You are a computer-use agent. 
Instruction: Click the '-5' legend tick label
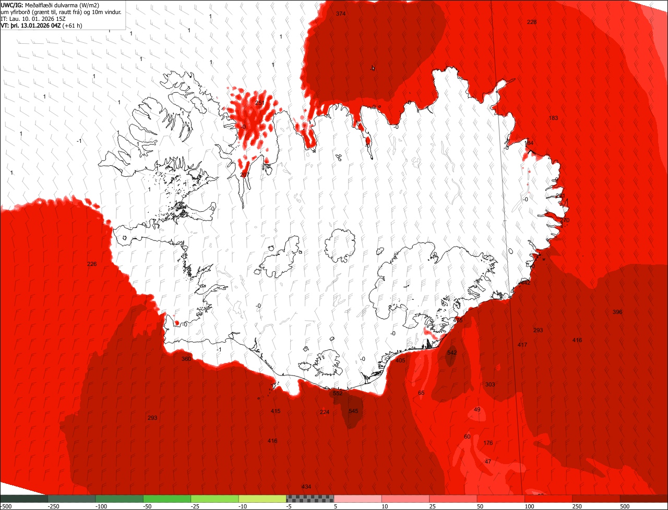point(289,506)
